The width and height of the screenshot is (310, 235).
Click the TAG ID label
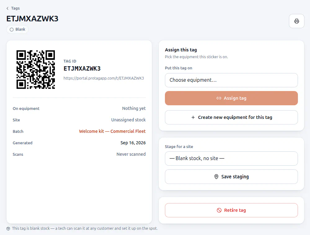pos(70,61)
